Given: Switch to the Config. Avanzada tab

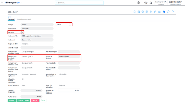Looking at the screenshot, I should 24,19.
